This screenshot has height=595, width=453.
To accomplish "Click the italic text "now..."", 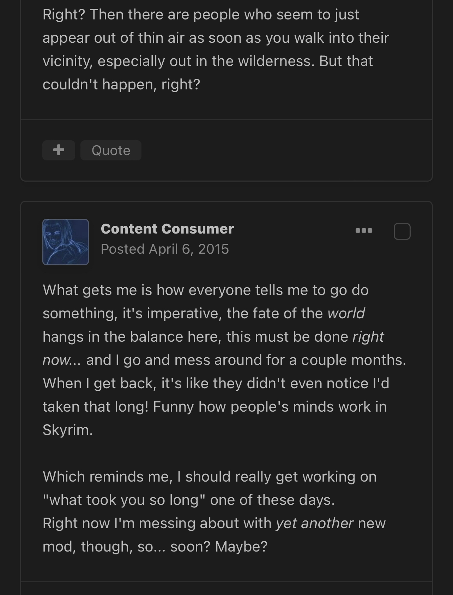I will coord(62,360).
